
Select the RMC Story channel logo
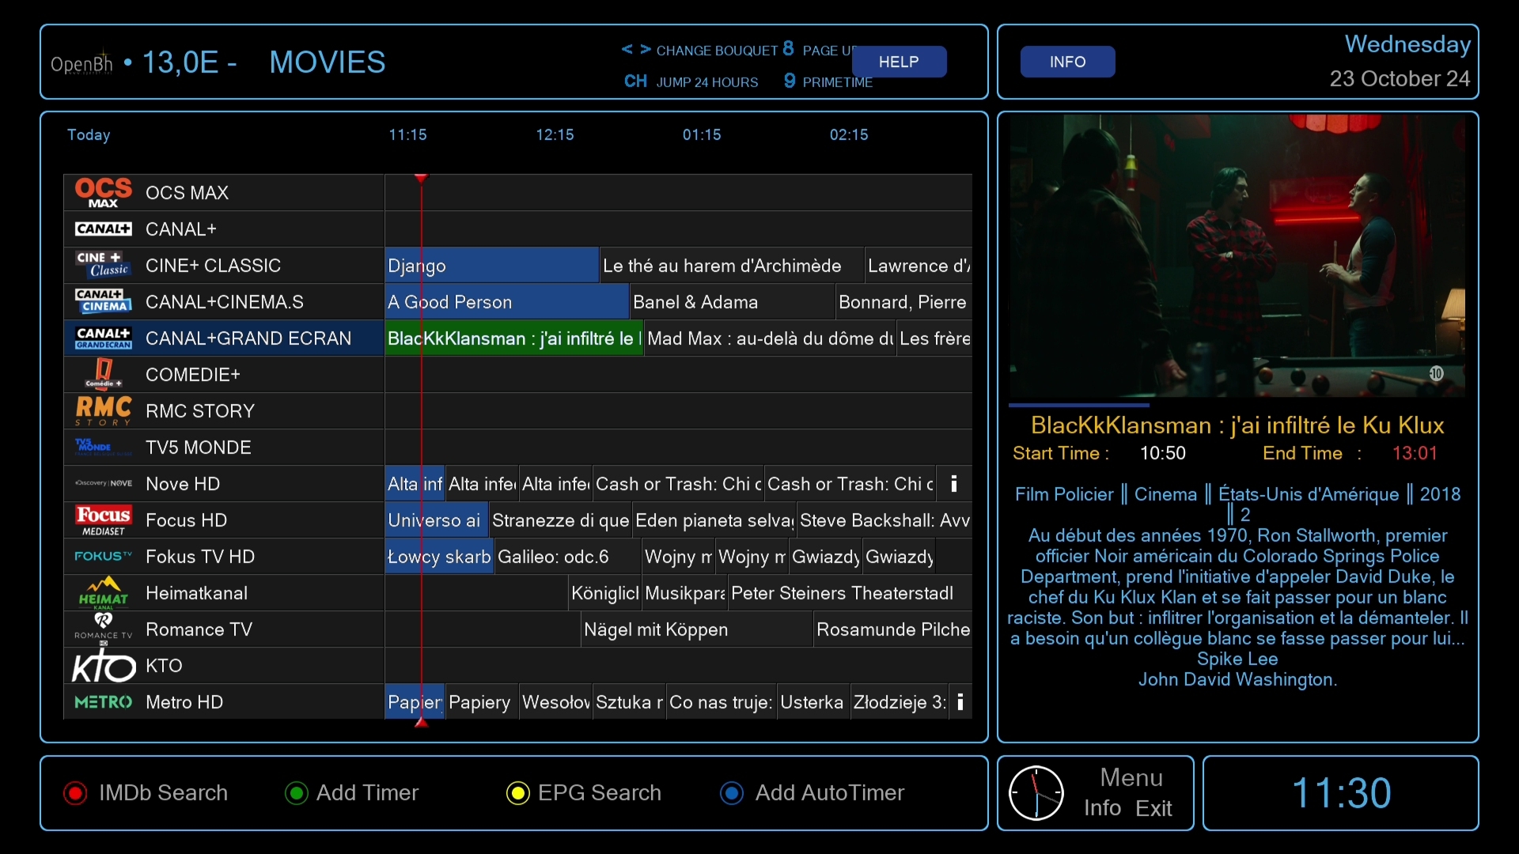tap(103, 411)
